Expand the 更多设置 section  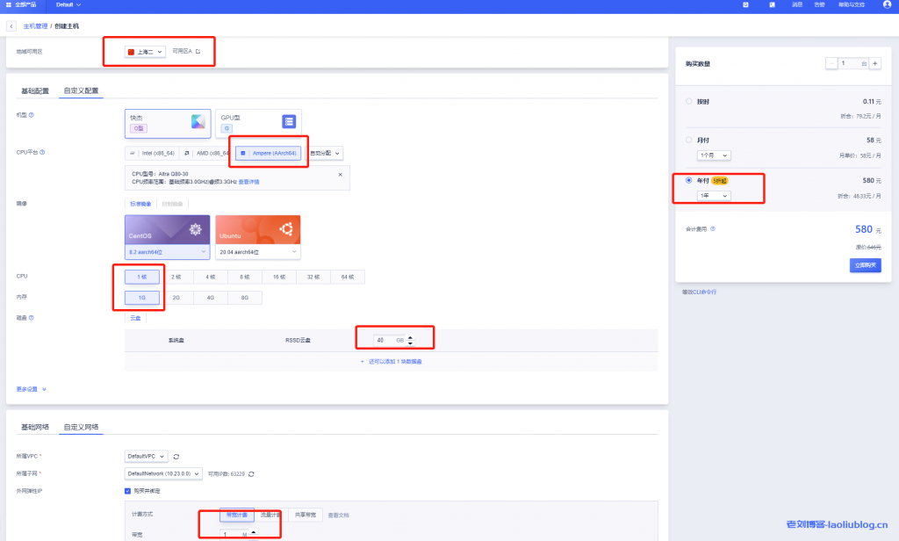[x=31, y=389]
